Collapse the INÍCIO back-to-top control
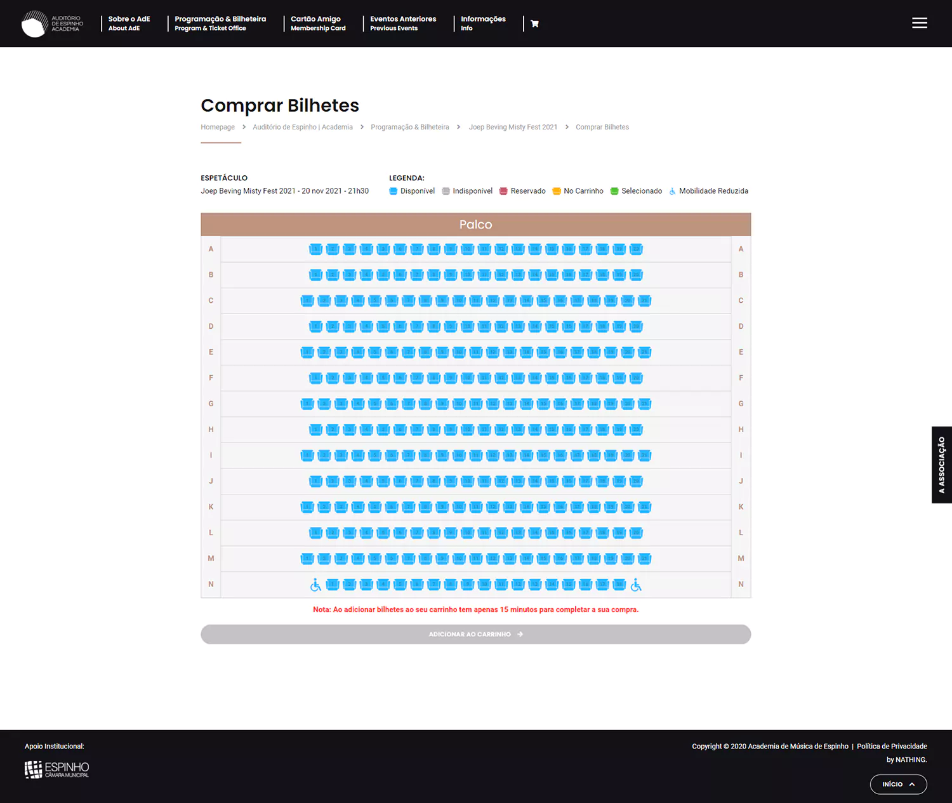The height and width of the screenshot is (803, 952). [898, 784]
